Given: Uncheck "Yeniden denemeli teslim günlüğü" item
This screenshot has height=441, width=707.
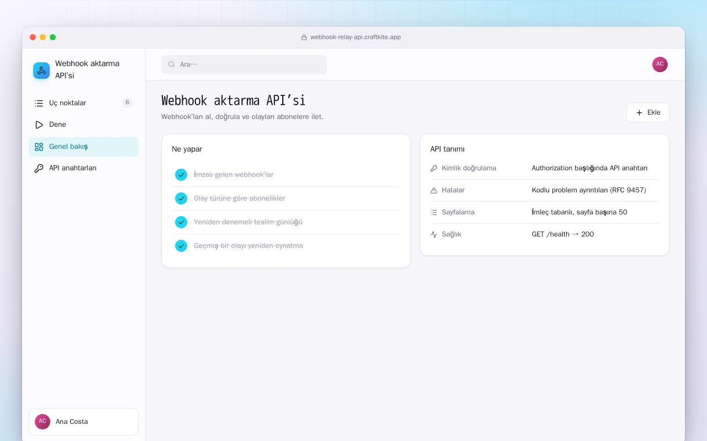Looking at the screenshot, I should click(x=181, y=222).
